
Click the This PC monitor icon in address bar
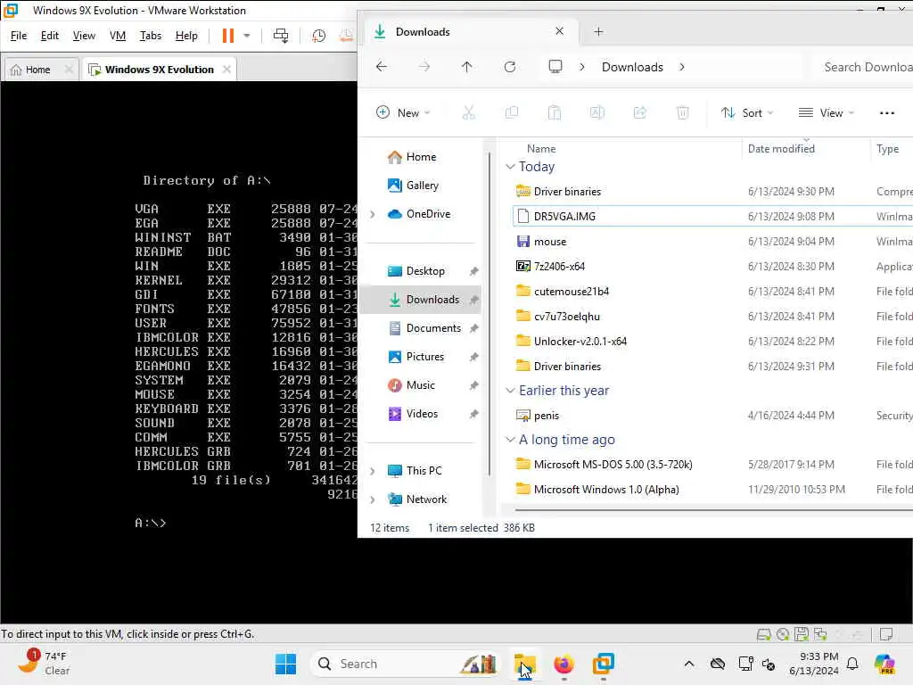point(555,66)
